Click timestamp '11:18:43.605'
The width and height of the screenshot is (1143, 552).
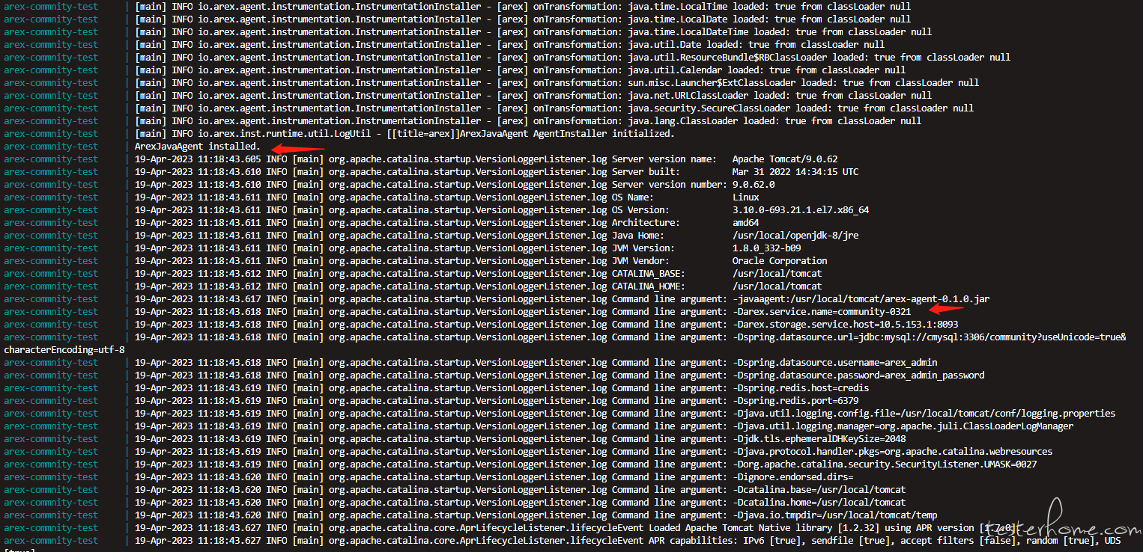coord(229,159)
